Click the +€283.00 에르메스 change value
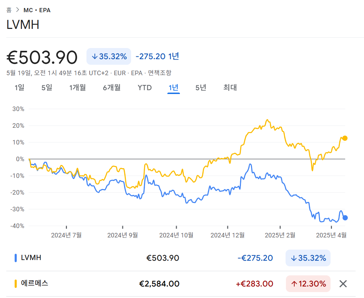The width and height of the screenshot is (364, 298). [x=255, y=284]
